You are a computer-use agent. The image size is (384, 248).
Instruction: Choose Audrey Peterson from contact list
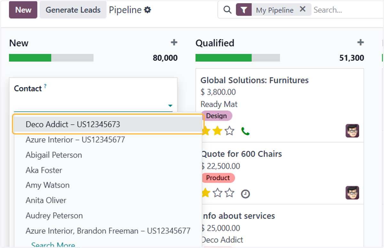108,216
